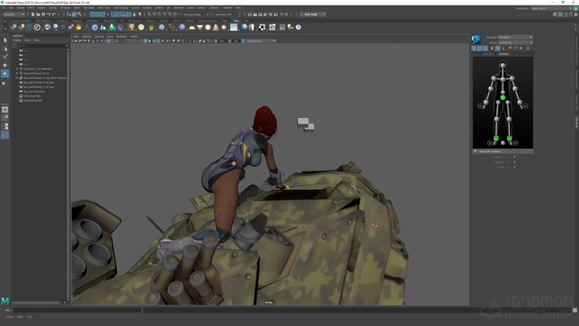The image size is (579, 326).
Task: Click the green bush XGen shelf icon
Action: tap(151, 28)
